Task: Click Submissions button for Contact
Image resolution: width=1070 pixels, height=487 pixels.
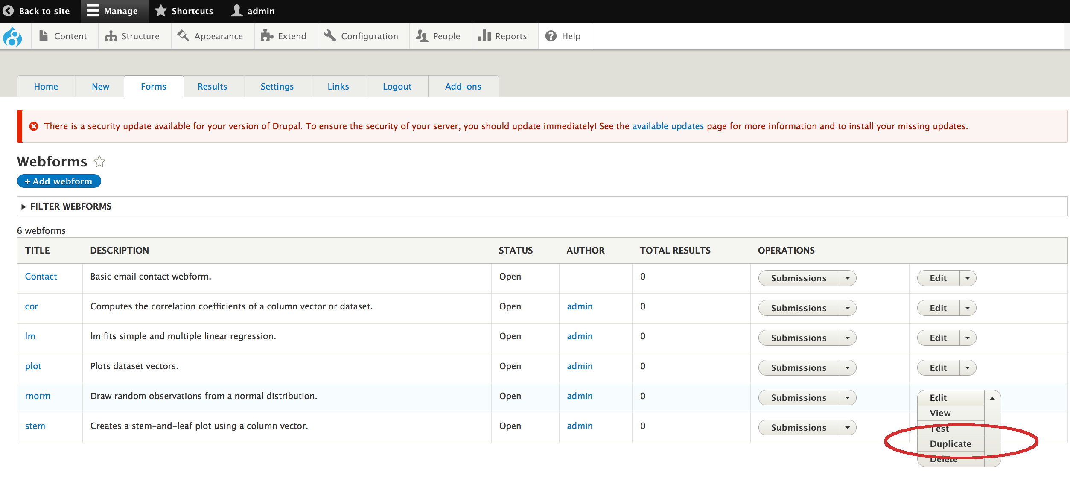Action: click(x=799, y=278)
